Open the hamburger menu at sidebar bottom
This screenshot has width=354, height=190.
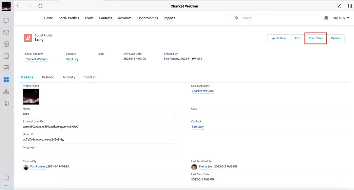click(6, 185)
